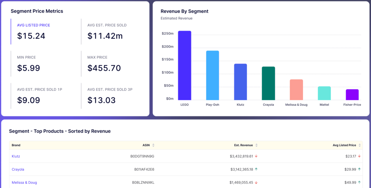Click the Segment Price Metrics heading

pos(37,11)
